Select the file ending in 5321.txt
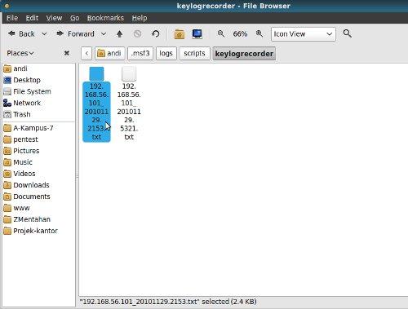This screenshot has height=309, width=408. click(129, 104)
